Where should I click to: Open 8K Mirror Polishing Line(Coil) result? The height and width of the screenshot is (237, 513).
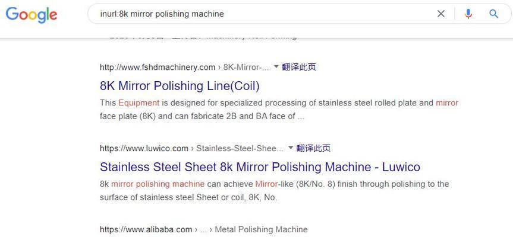[x=180, y=86]
